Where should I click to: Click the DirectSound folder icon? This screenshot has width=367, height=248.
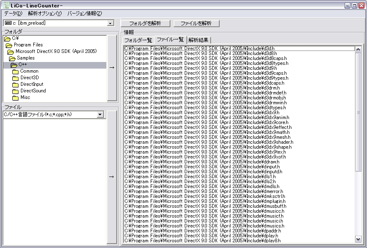coord(16,91)
